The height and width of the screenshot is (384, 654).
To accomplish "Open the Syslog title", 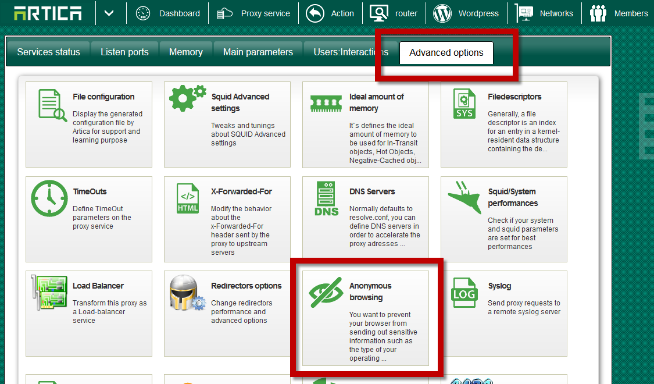I will 500,286.
